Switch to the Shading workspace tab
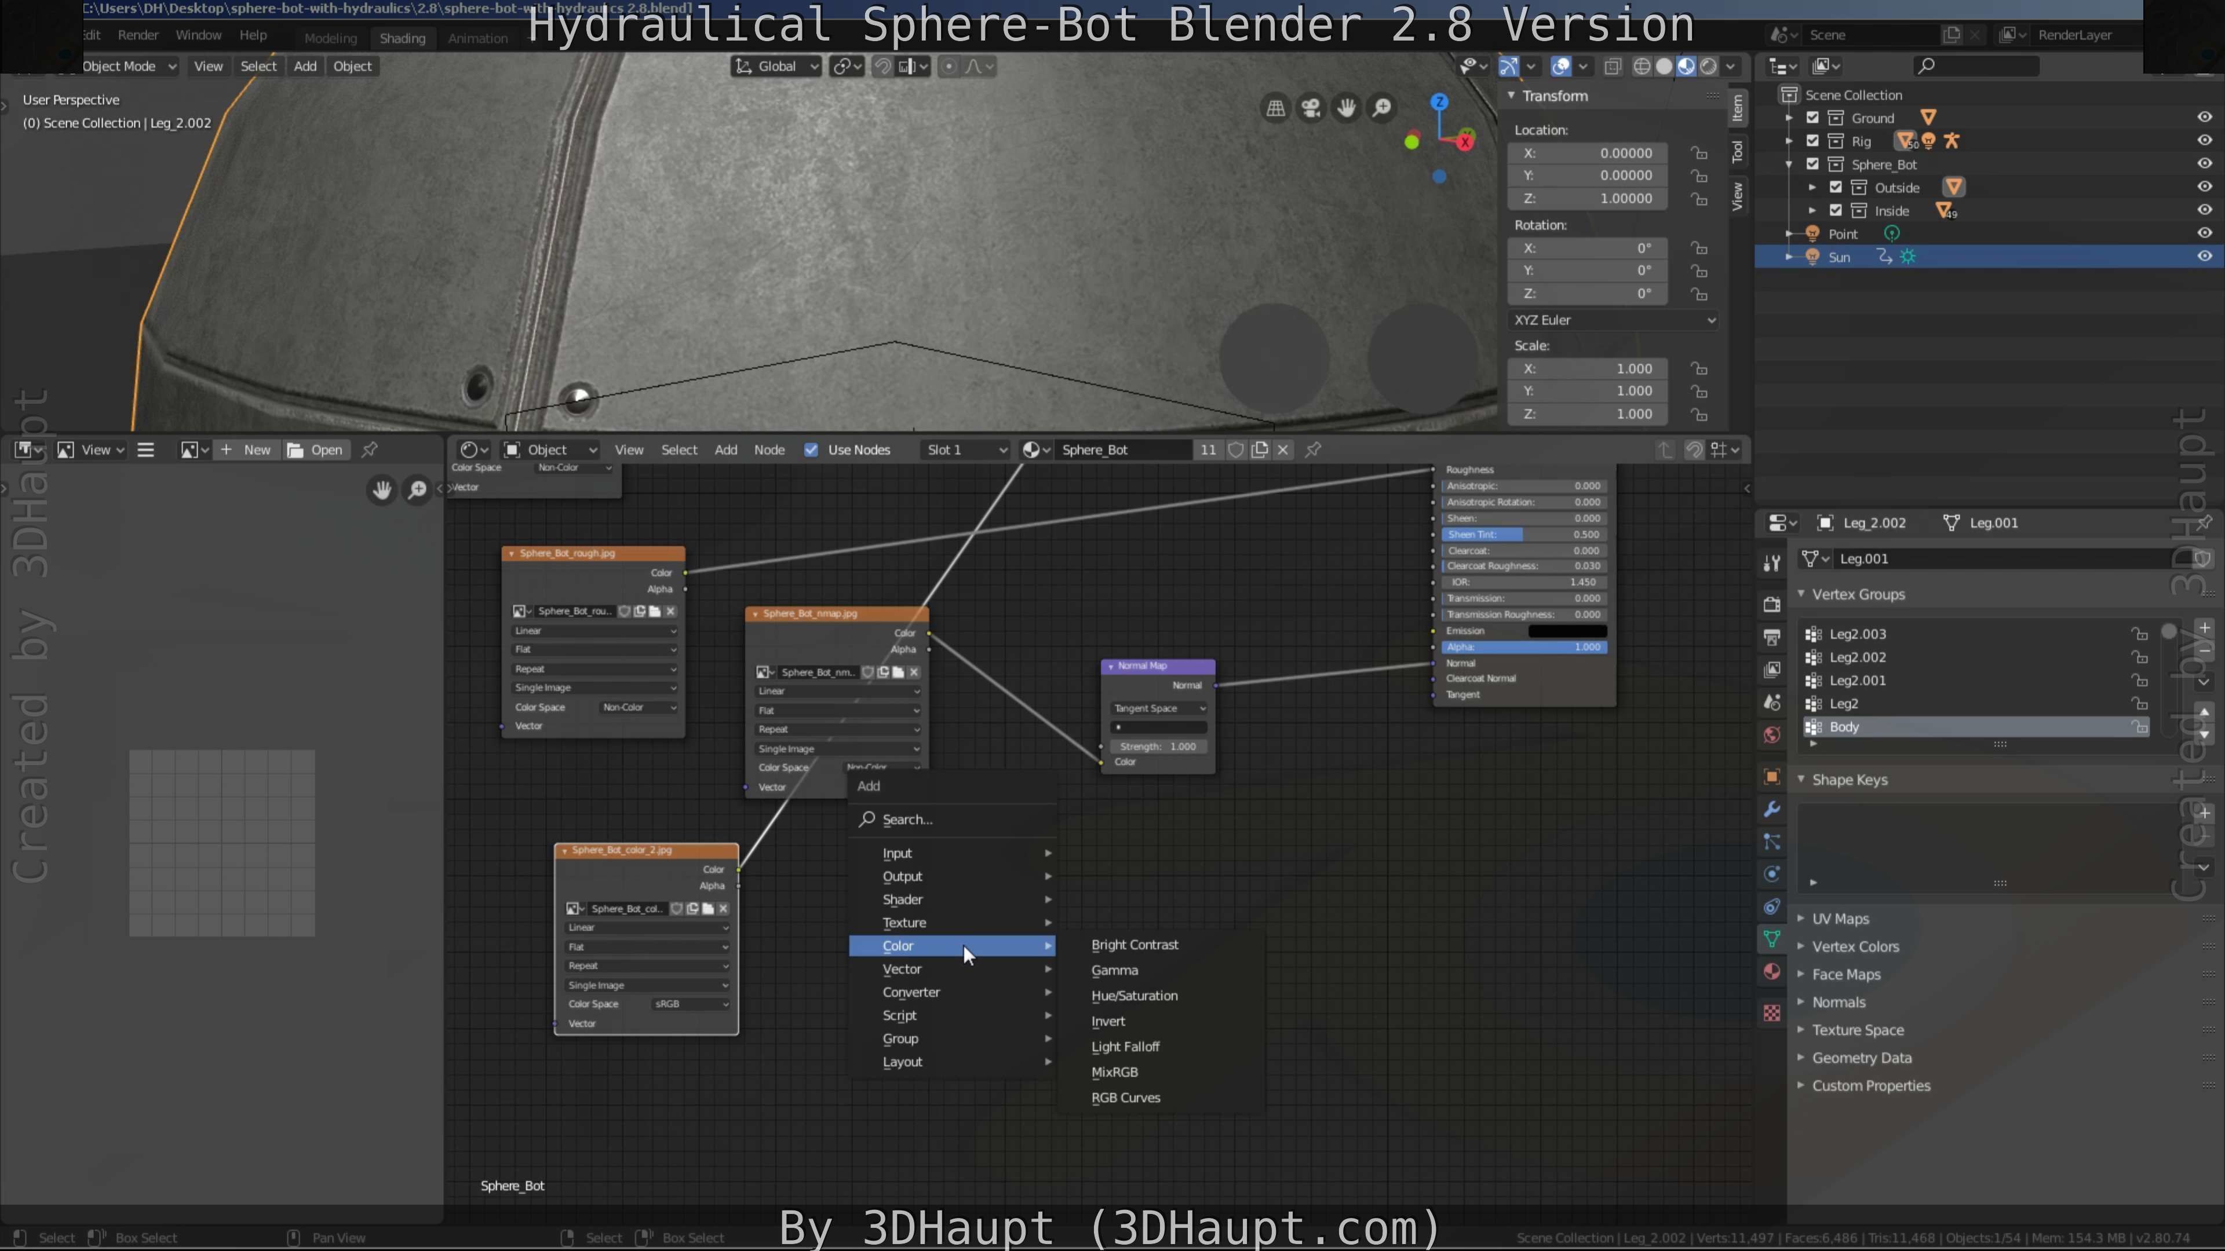 point(403,38)
